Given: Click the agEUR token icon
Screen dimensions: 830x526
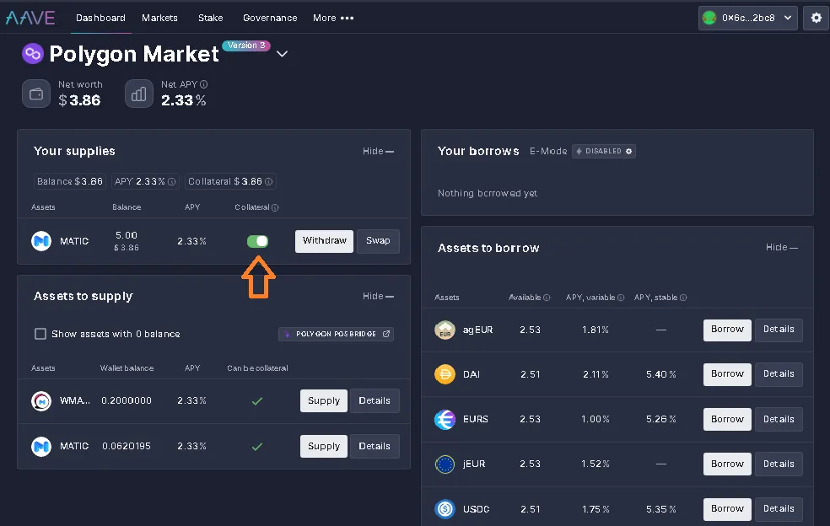Looking at the screenshot, I should 445,330.
